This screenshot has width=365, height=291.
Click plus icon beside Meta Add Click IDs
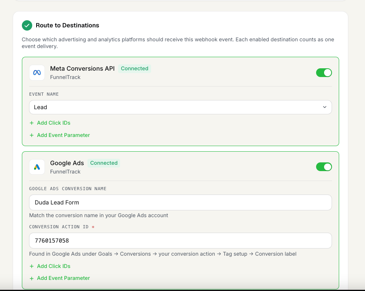point(32,123)
